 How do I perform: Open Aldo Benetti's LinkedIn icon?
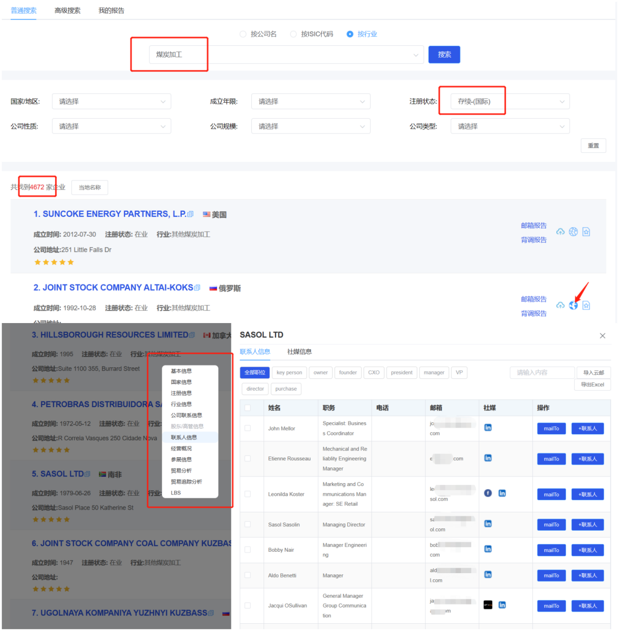click(488, 575)
